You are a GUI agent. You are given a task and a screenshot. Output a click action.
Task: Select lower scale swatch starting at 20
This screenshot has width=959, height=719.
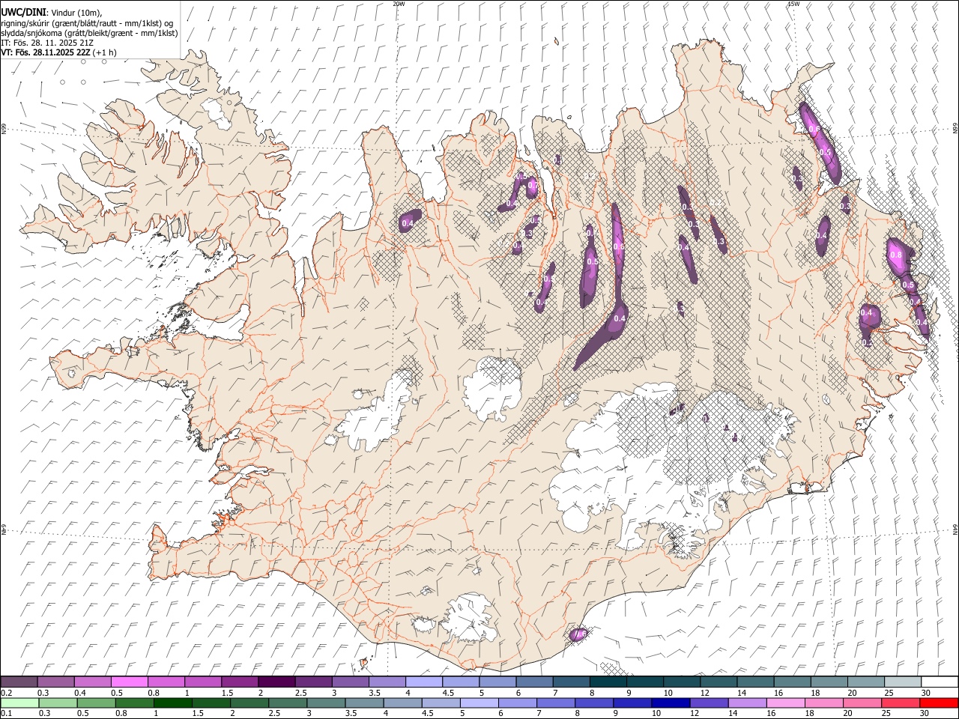(861, 703)
